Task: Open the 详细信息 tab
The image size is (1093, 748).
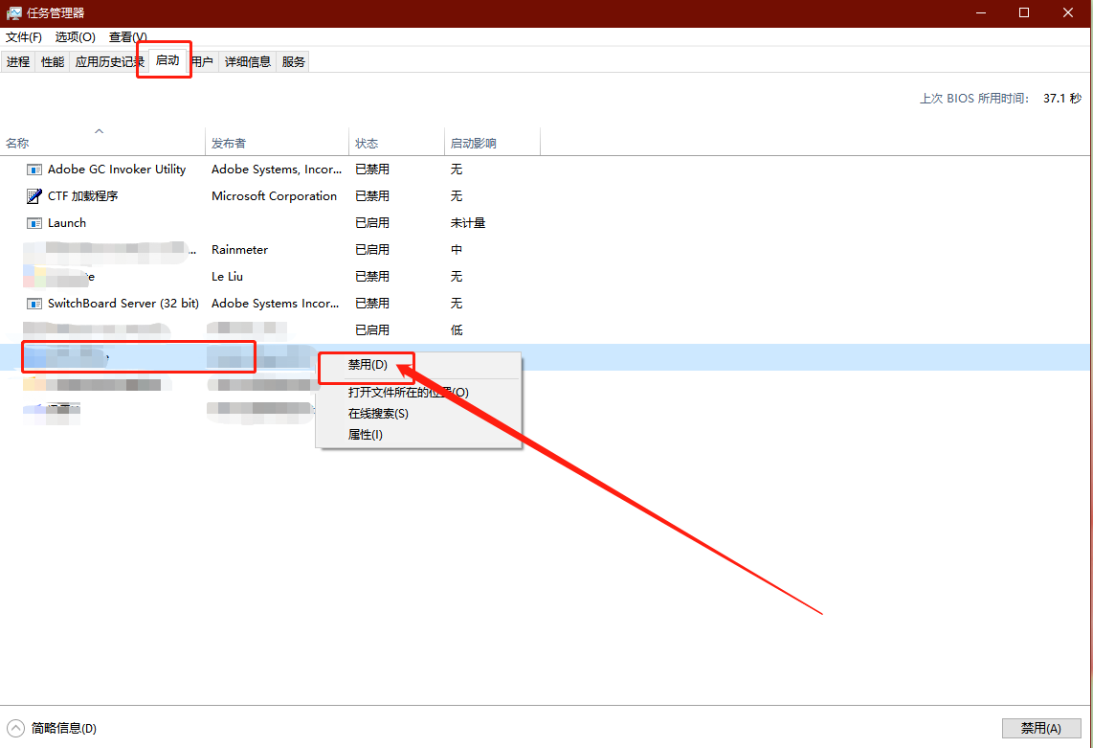Action: 248,62
